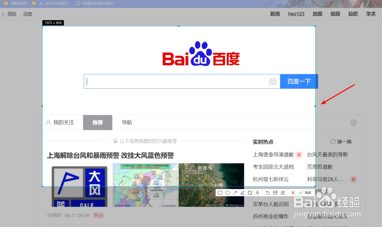Screen dimensions: 382x227
Task: Select the arrow drawing tool
Action: click(x=235, y=193)
